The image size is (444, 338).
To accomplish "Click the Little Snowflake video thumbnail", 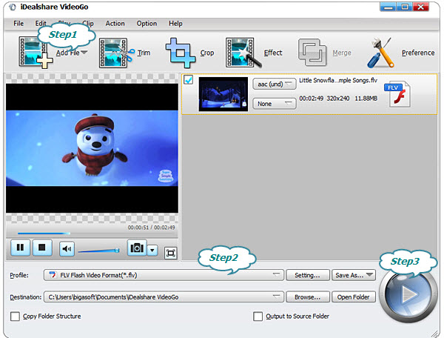I will click(x=223, y=94).
